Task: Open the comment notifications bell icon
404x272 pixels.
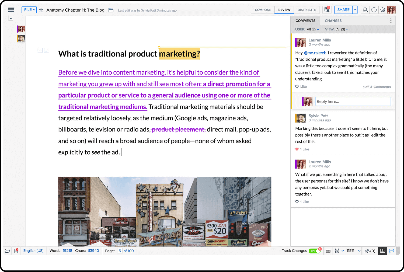Action: pos(327,10)
